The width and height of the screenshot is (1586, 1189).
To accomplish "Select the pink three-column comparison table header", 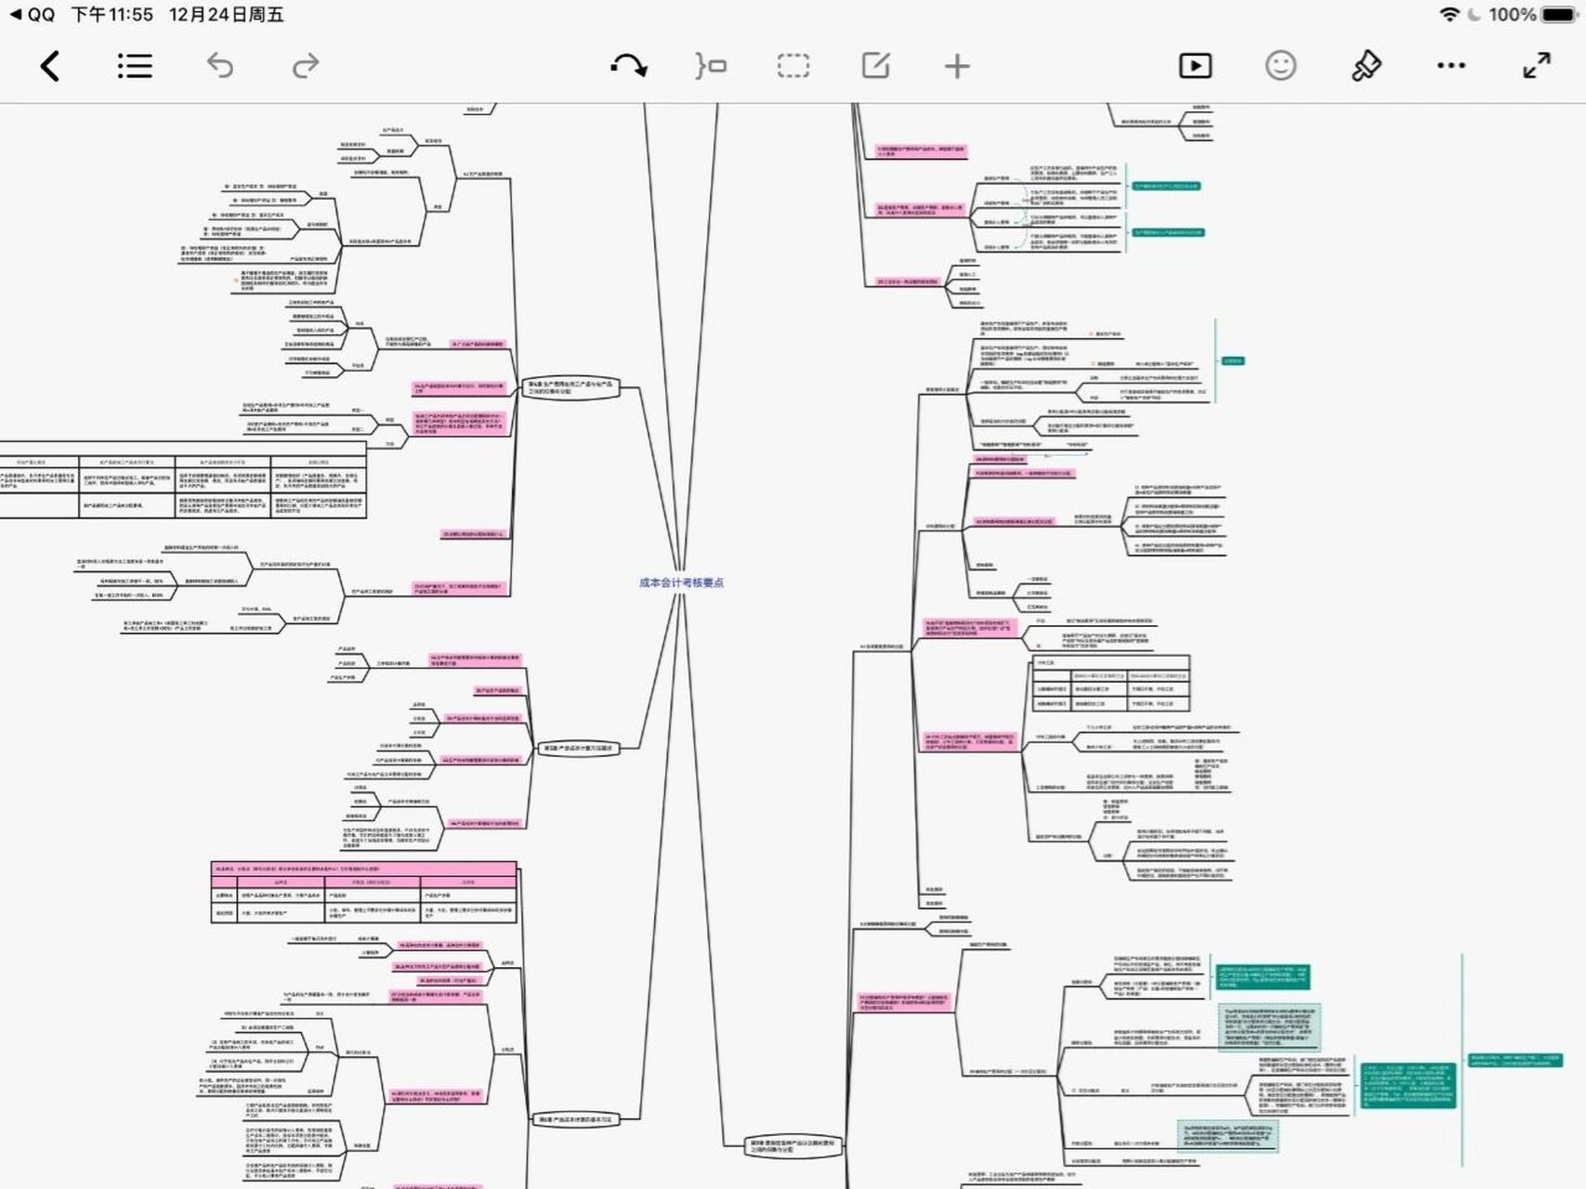I will pyautogui.click(x=363, y=869).
